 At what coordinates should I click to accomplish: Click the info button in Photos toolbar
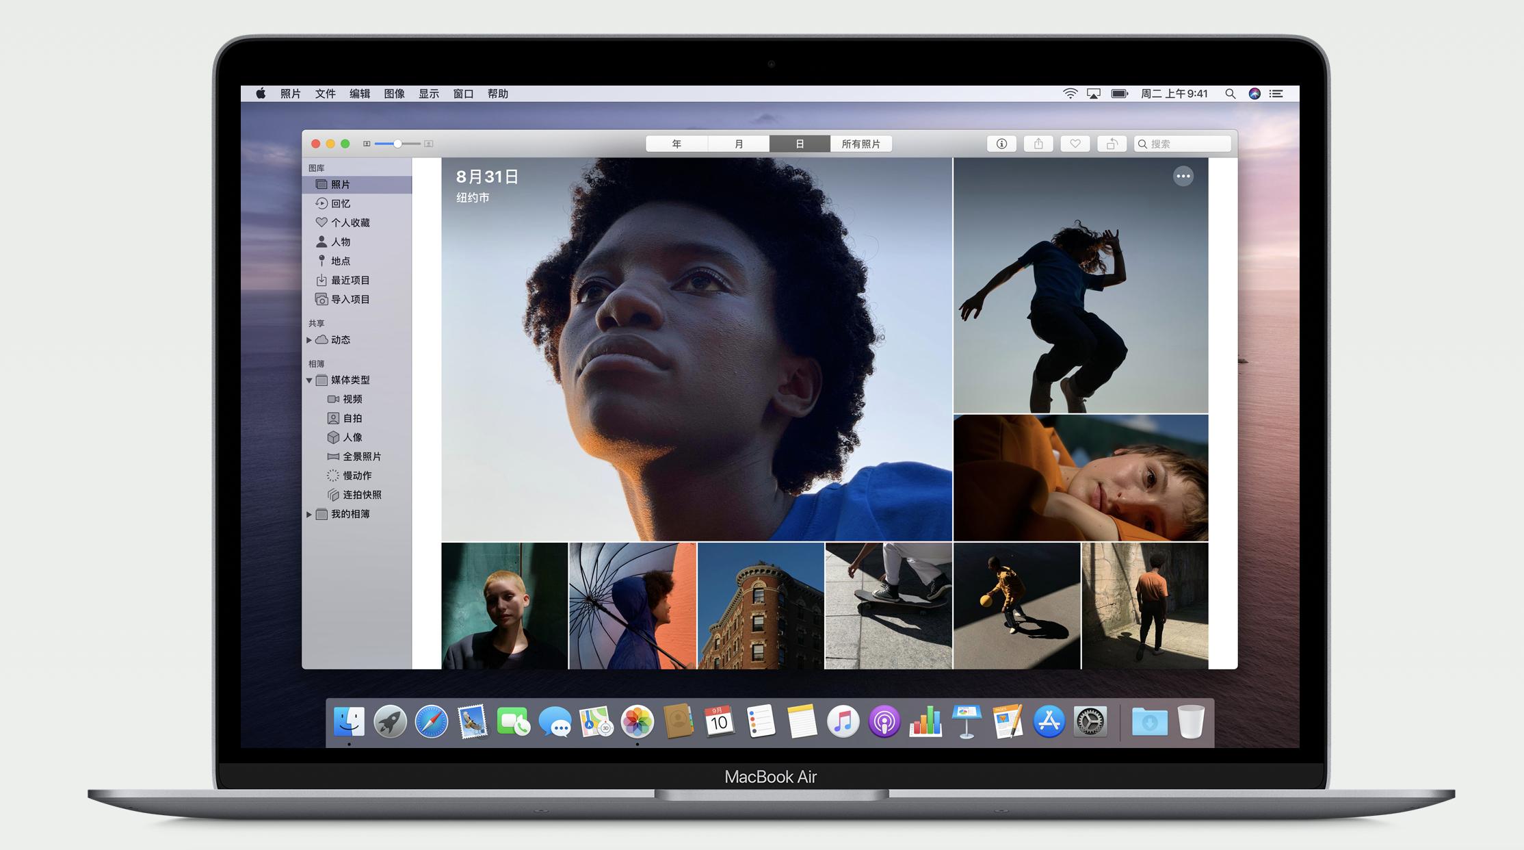pyautogui.click(x=1001, y=144)
